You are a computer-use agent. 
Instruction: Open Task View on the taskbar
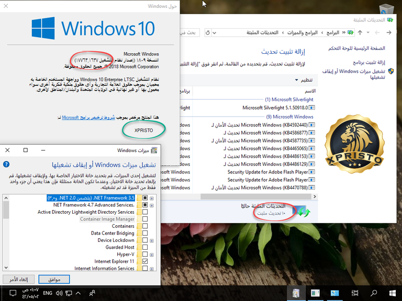point(355,293)
